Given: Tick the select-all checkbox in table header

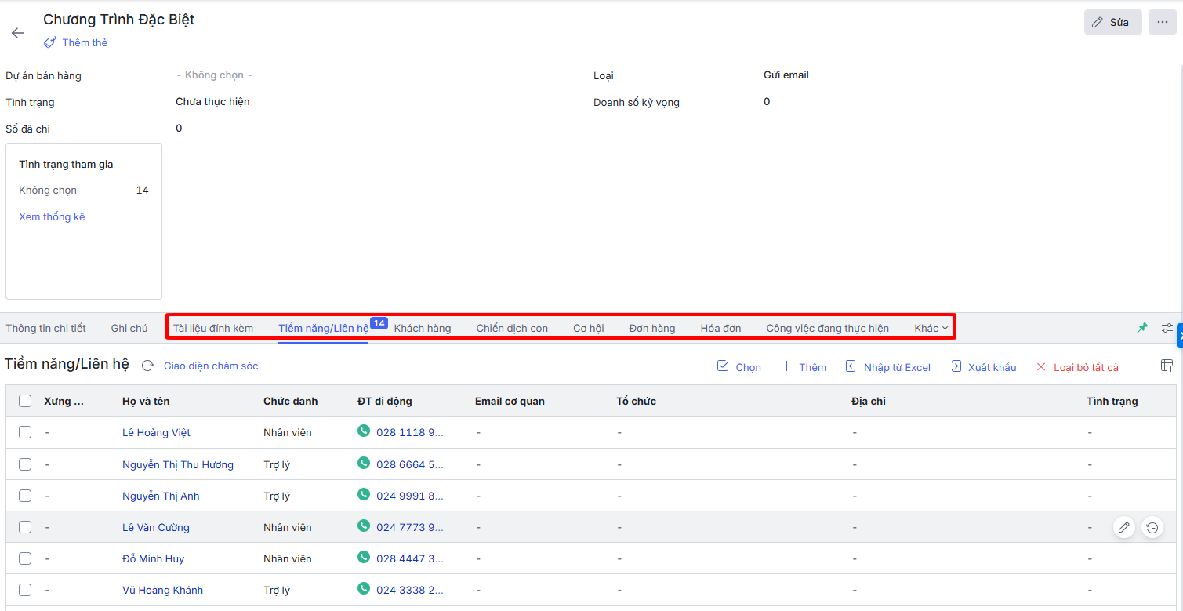Looking at the screenshot, I should pyautogui.click(x=25, y=401).
